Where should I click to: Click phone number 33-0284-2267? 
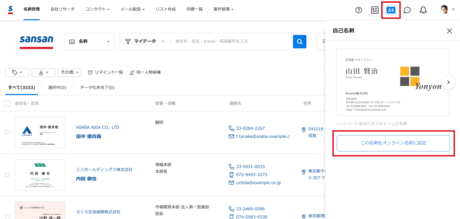pyautogui.click(x=251, y=128)
